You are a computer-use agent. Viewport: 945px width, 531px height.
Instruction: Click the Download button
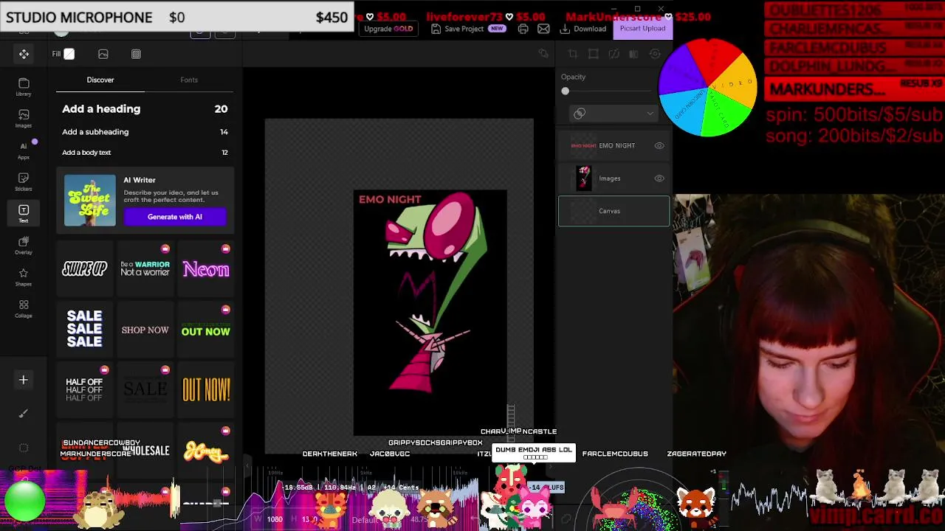click(x=583, y=29)
